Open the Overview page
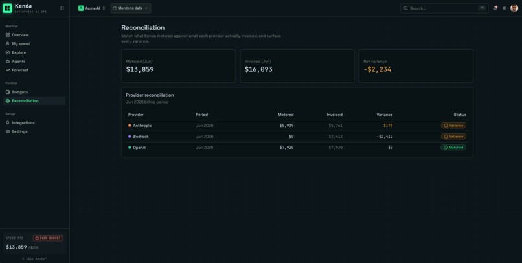Viewport: 522px width, 263px height. click(x=34, y=35)
